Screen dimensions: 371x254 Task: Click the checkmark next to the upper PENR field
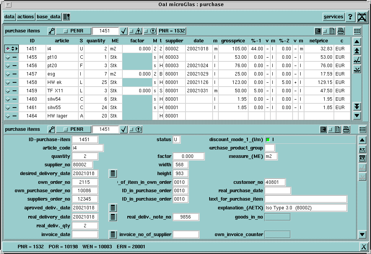click(x=124, y=31)
